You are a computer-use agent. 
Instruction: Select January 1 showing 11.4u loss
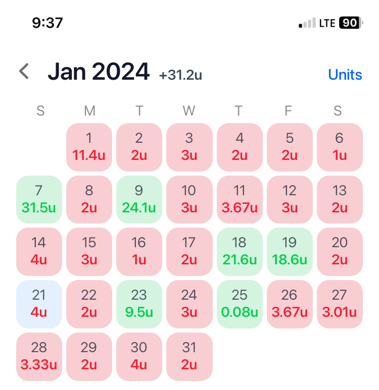point(89,147)
